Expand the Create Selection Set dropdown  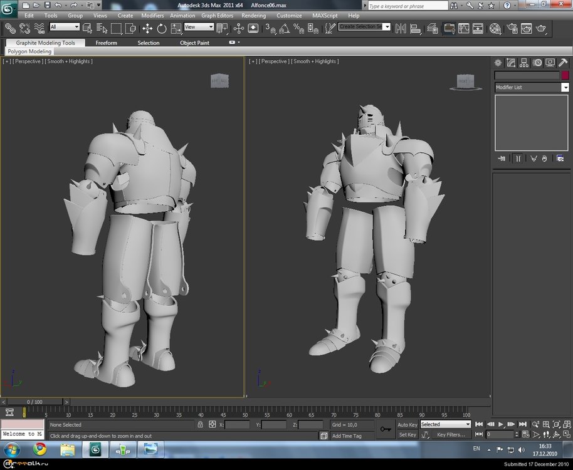[387, 27]
